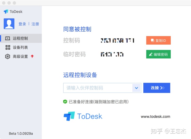The image size is (191, 139).
Task: Click the blurred 临时密码 value
Action: [112, 54]
